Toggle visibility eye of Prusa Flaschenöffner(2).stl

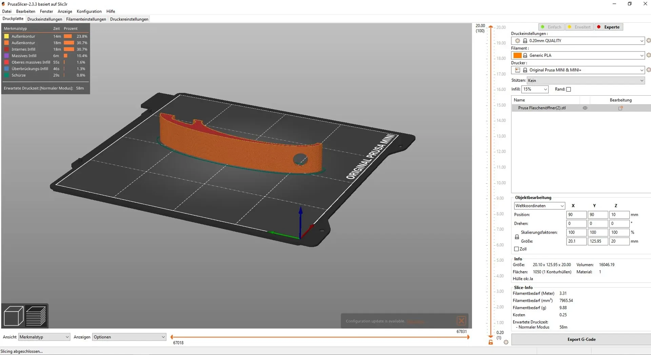pyautogui.click(x=585, y=108)
